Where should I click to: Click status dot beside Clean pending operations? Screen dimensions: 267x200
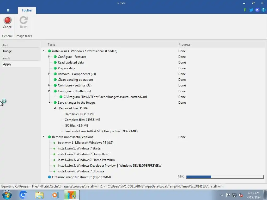click(x=55, y=80)
